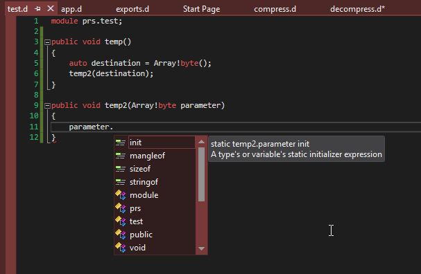Click line number 12 in the gutter
421x274 pixels.
click(34, 137)
